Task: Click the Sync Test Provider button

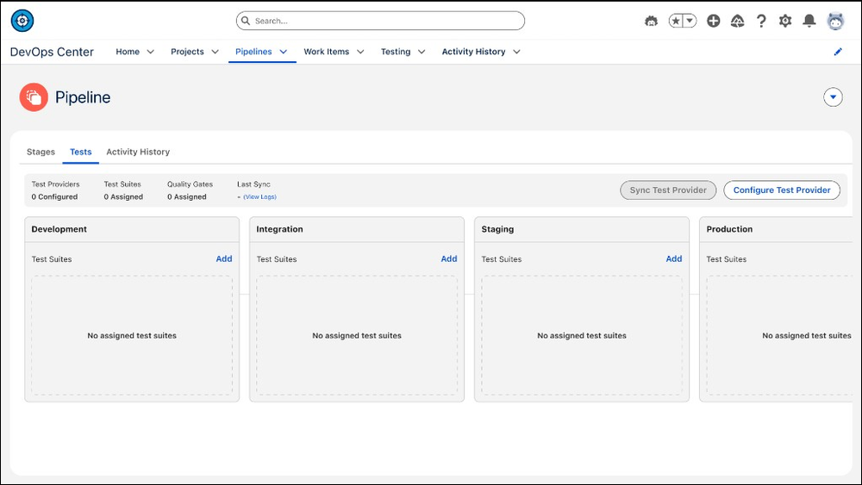Action: pos(668,190)
